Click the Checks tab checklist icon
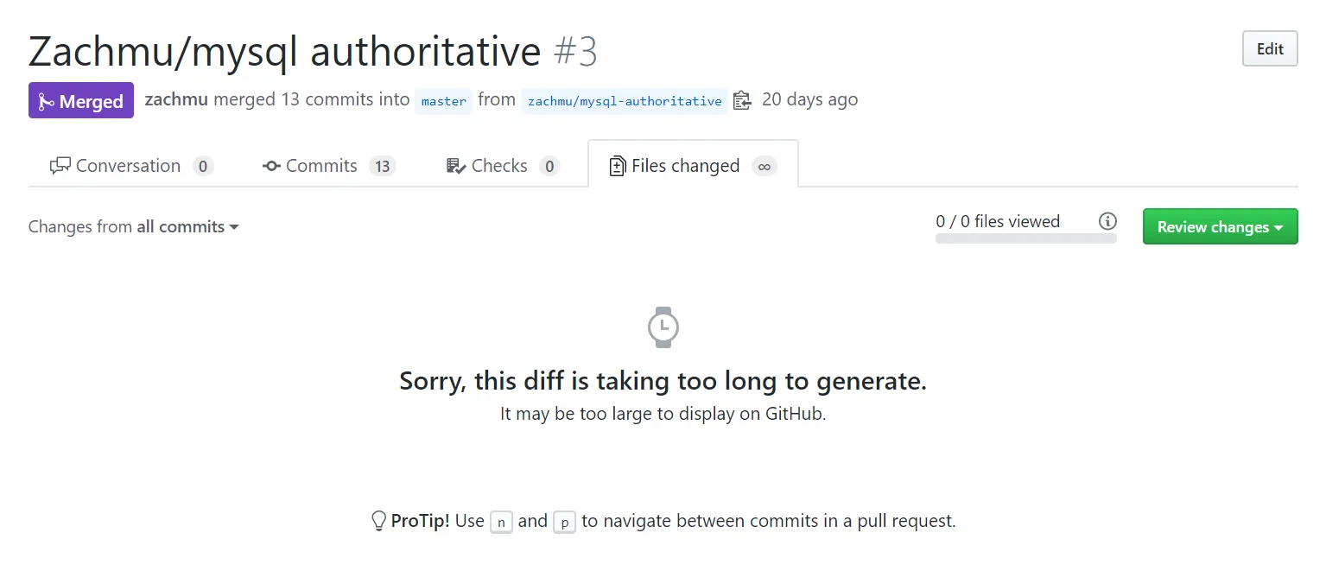This screenshot has width=1326, height=571. [x=456, y=166]
